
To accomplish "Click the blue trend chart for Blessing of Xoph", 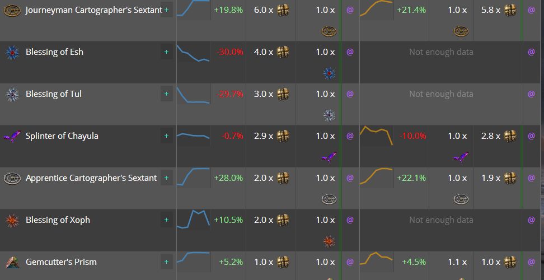I will coord(193,219).
